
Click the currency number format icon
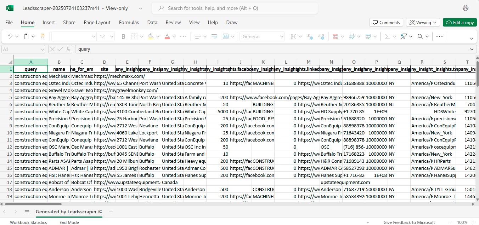[293, 36]
